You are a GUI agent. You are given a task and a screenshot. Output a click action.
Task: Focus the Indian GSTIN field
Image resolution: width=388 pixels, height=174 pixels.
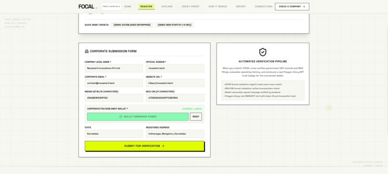coord(114,98)
